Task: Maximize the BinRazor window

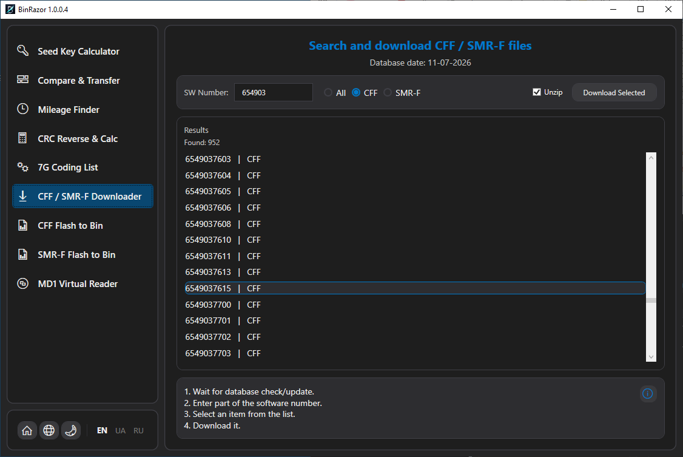Action: click(641, 9)
